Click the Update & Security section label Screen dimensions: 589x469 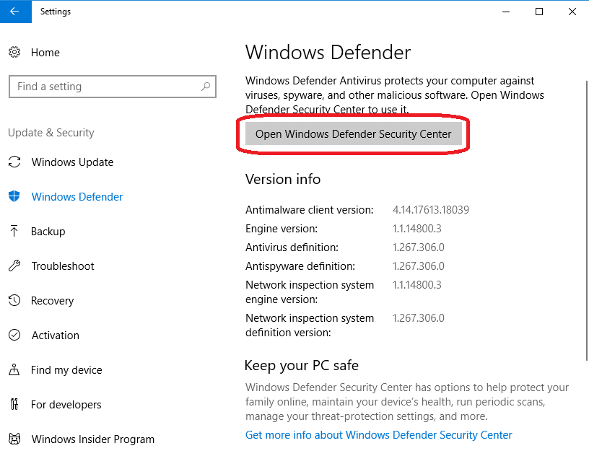(x=51, y=133)
